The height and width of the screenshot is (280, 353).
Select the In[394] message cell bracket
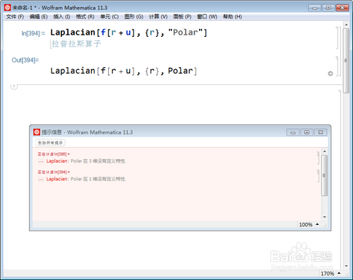click(x=318, y=176)
